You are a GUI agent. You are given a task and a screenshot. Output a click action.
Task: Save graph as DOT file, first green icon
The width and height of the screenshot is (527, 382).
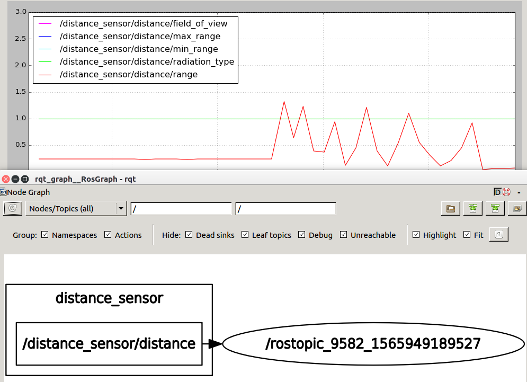pyautogui.click(x=473, y=209)
